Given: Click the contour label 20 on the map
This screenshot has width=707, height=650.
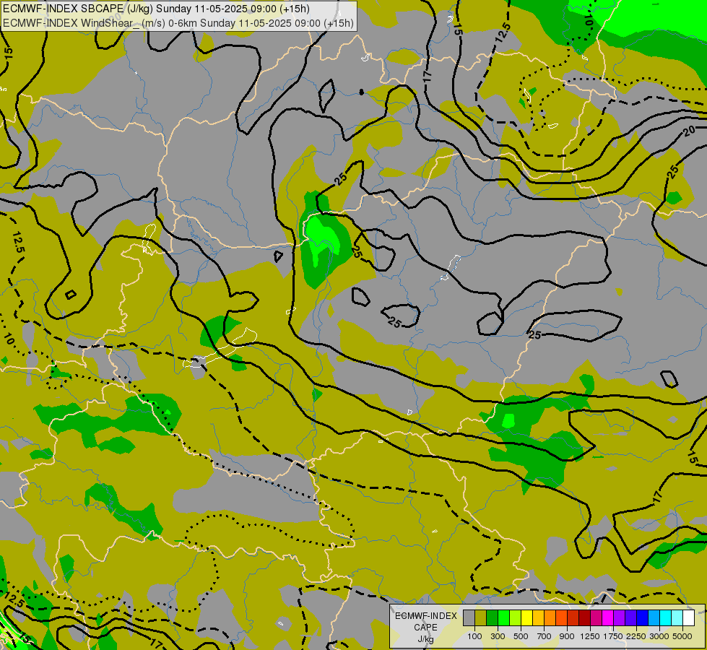Looking at the screenshot, I should coord(688,131).
